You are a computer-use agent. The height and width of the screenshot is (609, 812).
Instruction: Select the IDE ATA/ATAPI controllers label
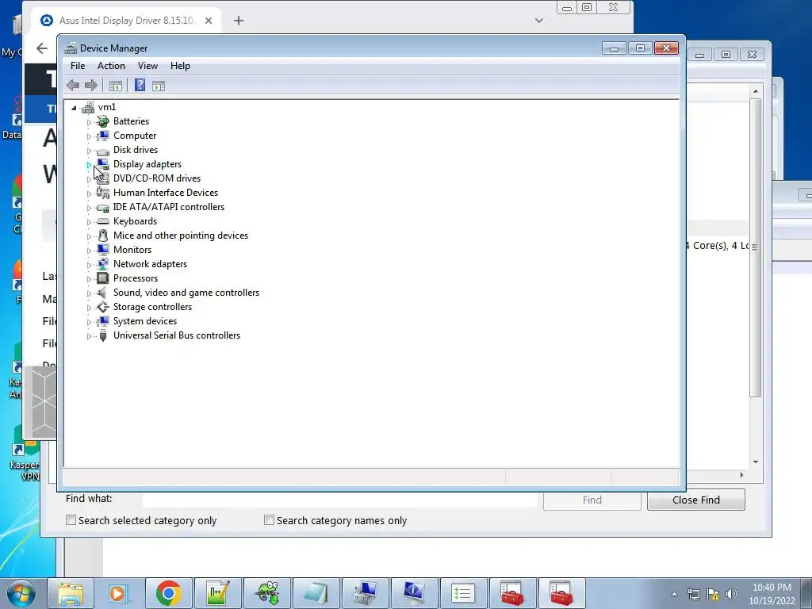pyautogui.click(x=169, y=207)
